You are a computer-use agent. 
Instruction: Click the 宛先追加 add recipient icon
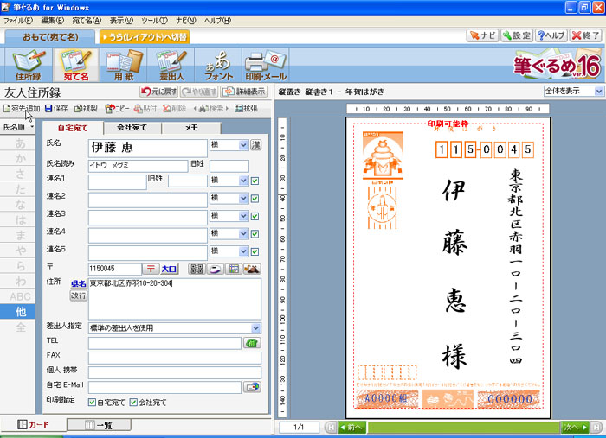pyautogui.click(x=21, y=109)
